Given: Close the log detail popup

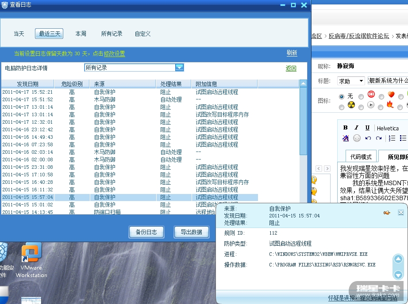Looking at the screenshot, I should [x=401, y=213].
